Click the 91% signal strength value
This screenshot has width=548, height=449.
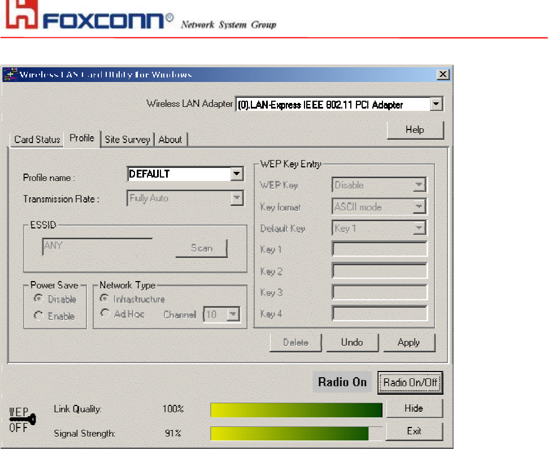pos(173,433)
